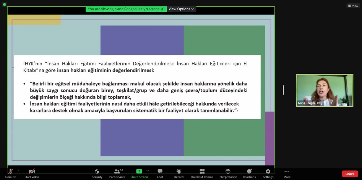
Task: Click the shared slide text box
Action: tap(137, 87)
